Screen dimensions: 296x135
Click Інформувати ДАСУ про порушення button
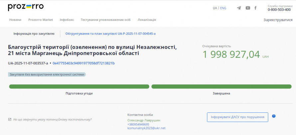click(x=237, y=117)
